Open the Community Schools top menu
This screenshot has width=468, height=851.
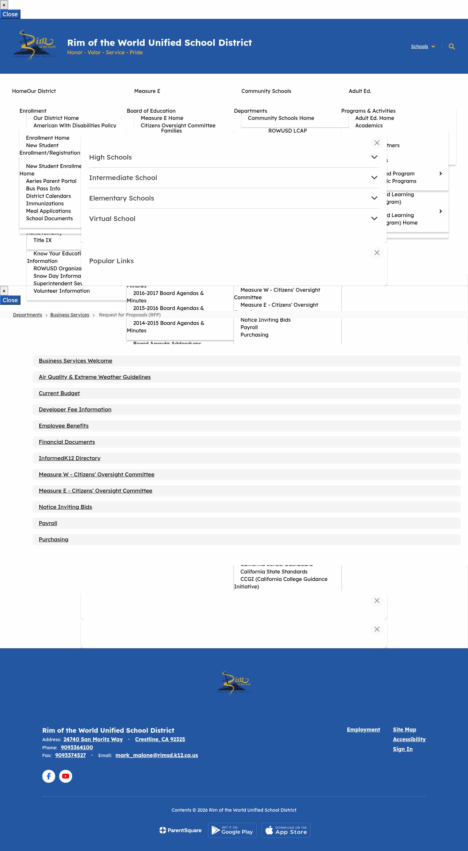pyautogui.click(x=266, y=91)
